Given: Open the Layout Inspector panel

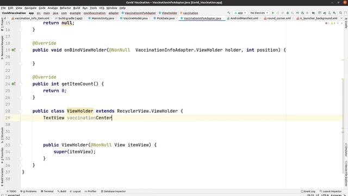Looking at the screenshot, I should 331,191.
